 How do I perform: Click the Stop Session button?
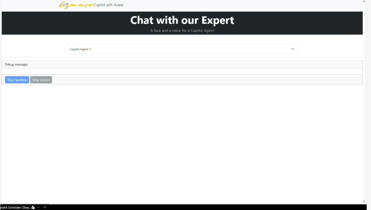pyautogui.click(x=41, y=80)
